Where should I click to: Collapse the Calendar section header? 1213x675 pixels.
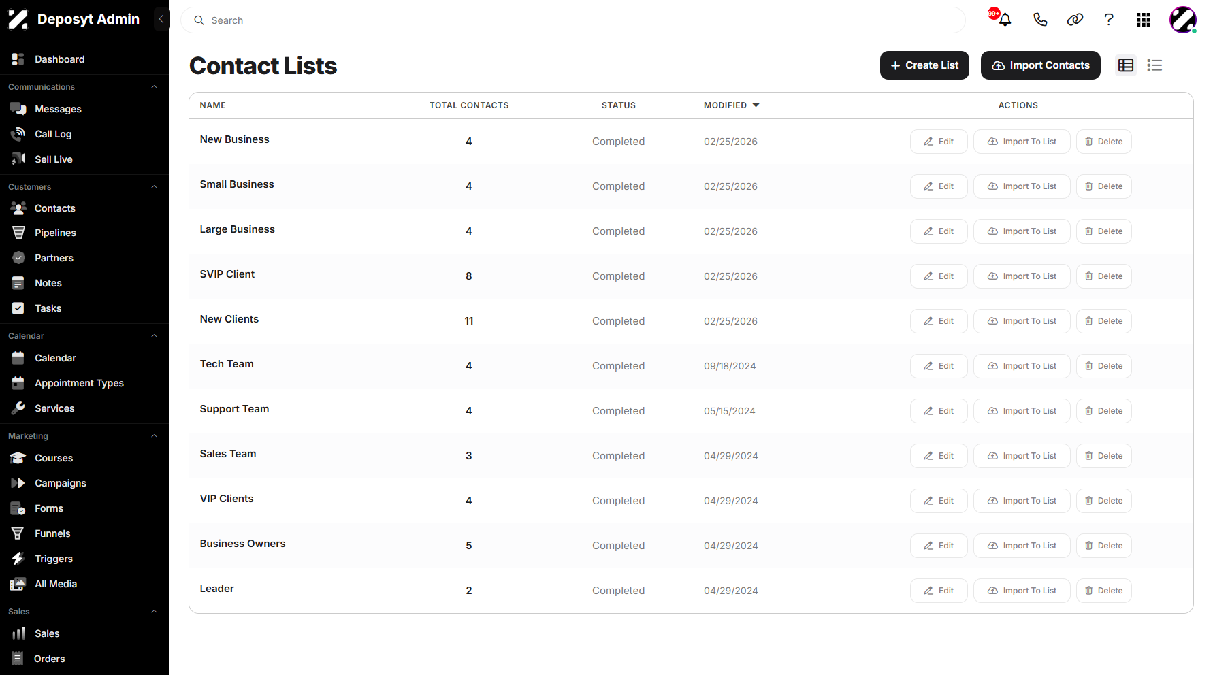tap(154, 336)
